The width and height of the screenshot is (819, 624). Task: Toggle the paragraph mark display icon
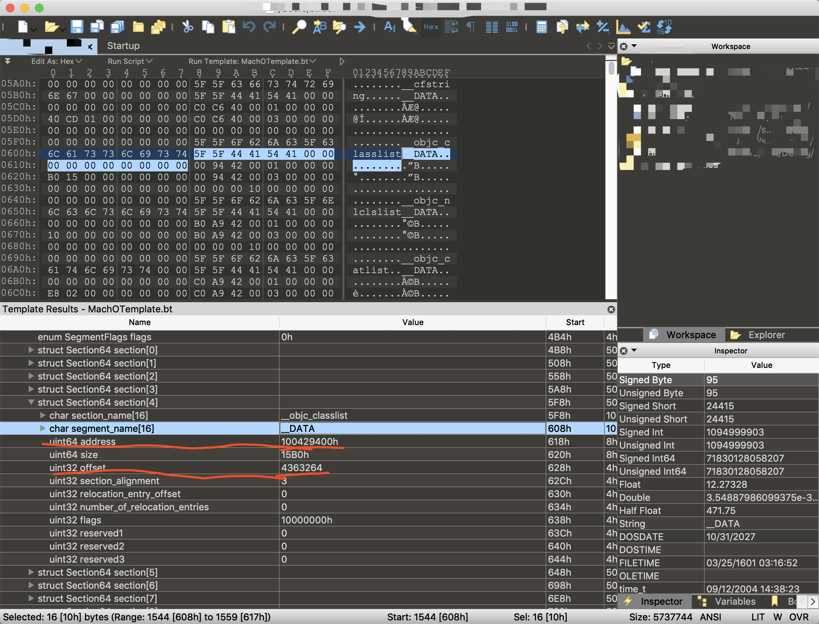click(x=471, y=27)
